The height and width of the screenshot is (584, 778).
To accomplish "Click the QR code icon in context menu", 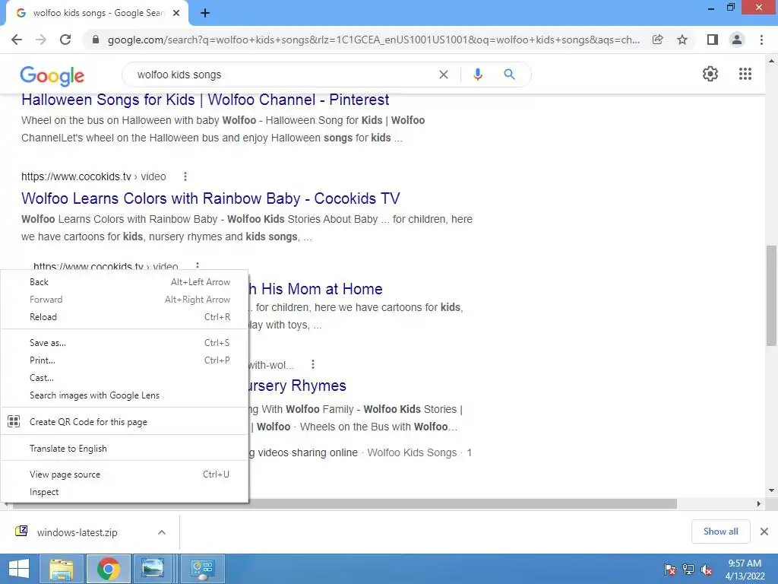I will (14, 421).
